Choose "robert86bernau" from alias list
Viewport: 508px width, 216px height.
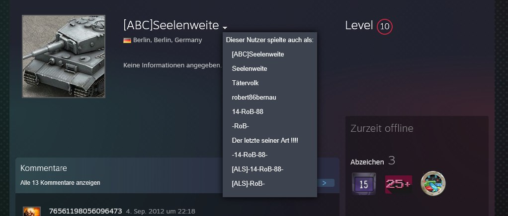[254, 98]
